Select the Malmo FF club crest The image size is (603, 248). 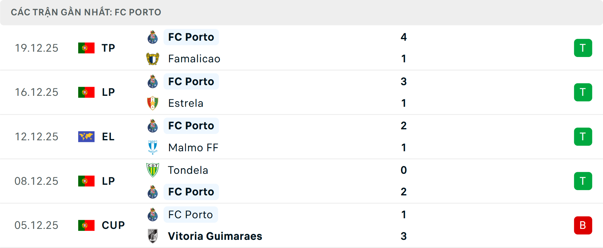tap(153, 147)
